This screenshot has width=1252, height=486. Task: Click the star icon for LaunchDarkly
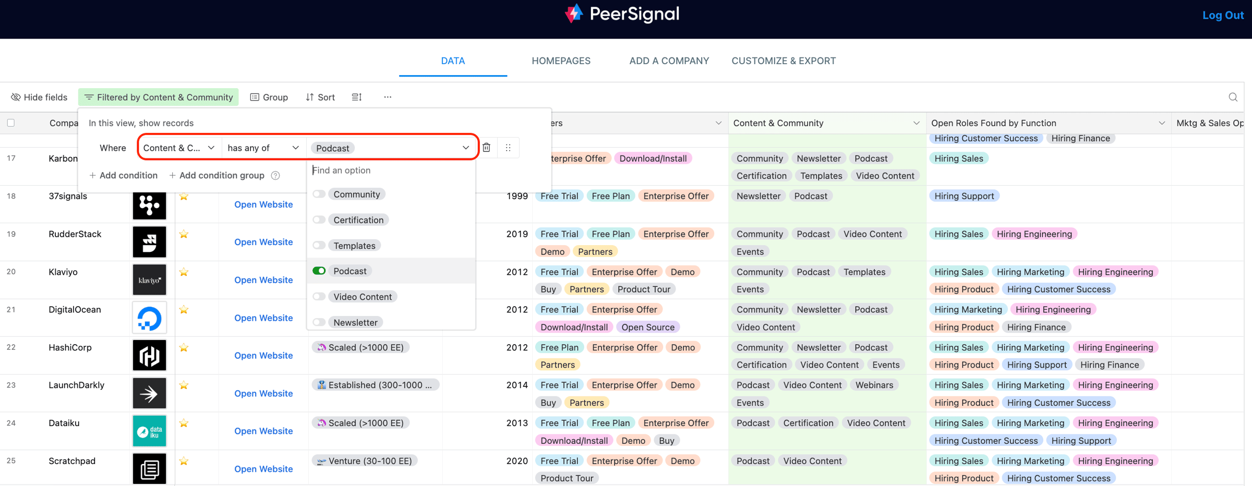(184, 385)
